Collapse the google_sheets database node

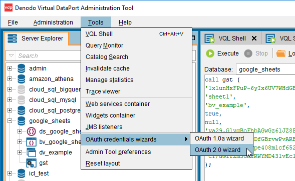point(10,121)
